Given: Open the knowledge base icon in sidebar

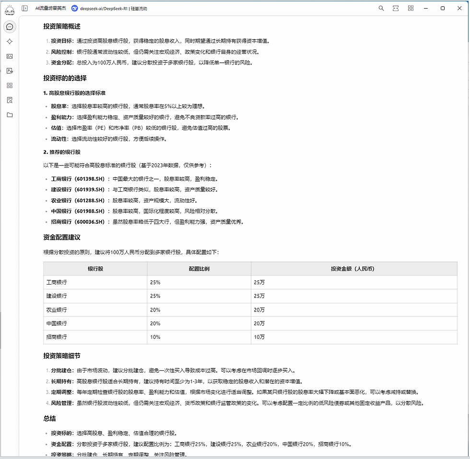Looking at the screenshot, I should tap(10, 100).
